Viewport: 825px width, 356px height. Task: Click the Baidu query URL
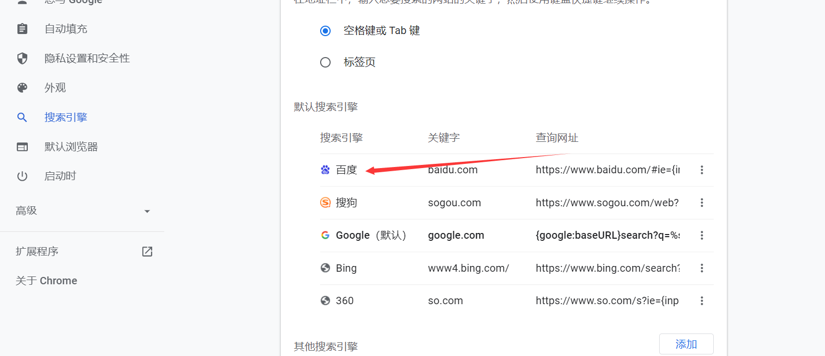coord(608,170)
